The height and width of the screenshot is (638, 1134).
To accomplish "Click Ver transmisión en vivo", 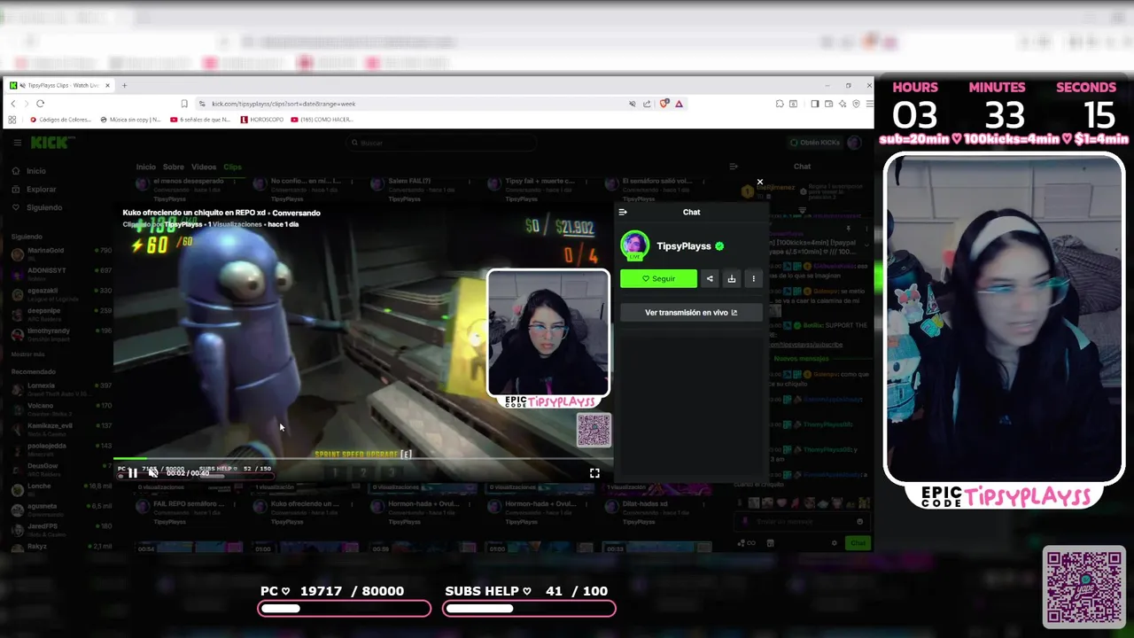I will 691,313.
